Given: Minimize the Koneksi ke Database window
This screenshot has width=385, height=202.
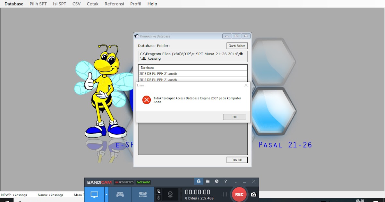Looking at the screenshot, I should click(x=227, y=36).
